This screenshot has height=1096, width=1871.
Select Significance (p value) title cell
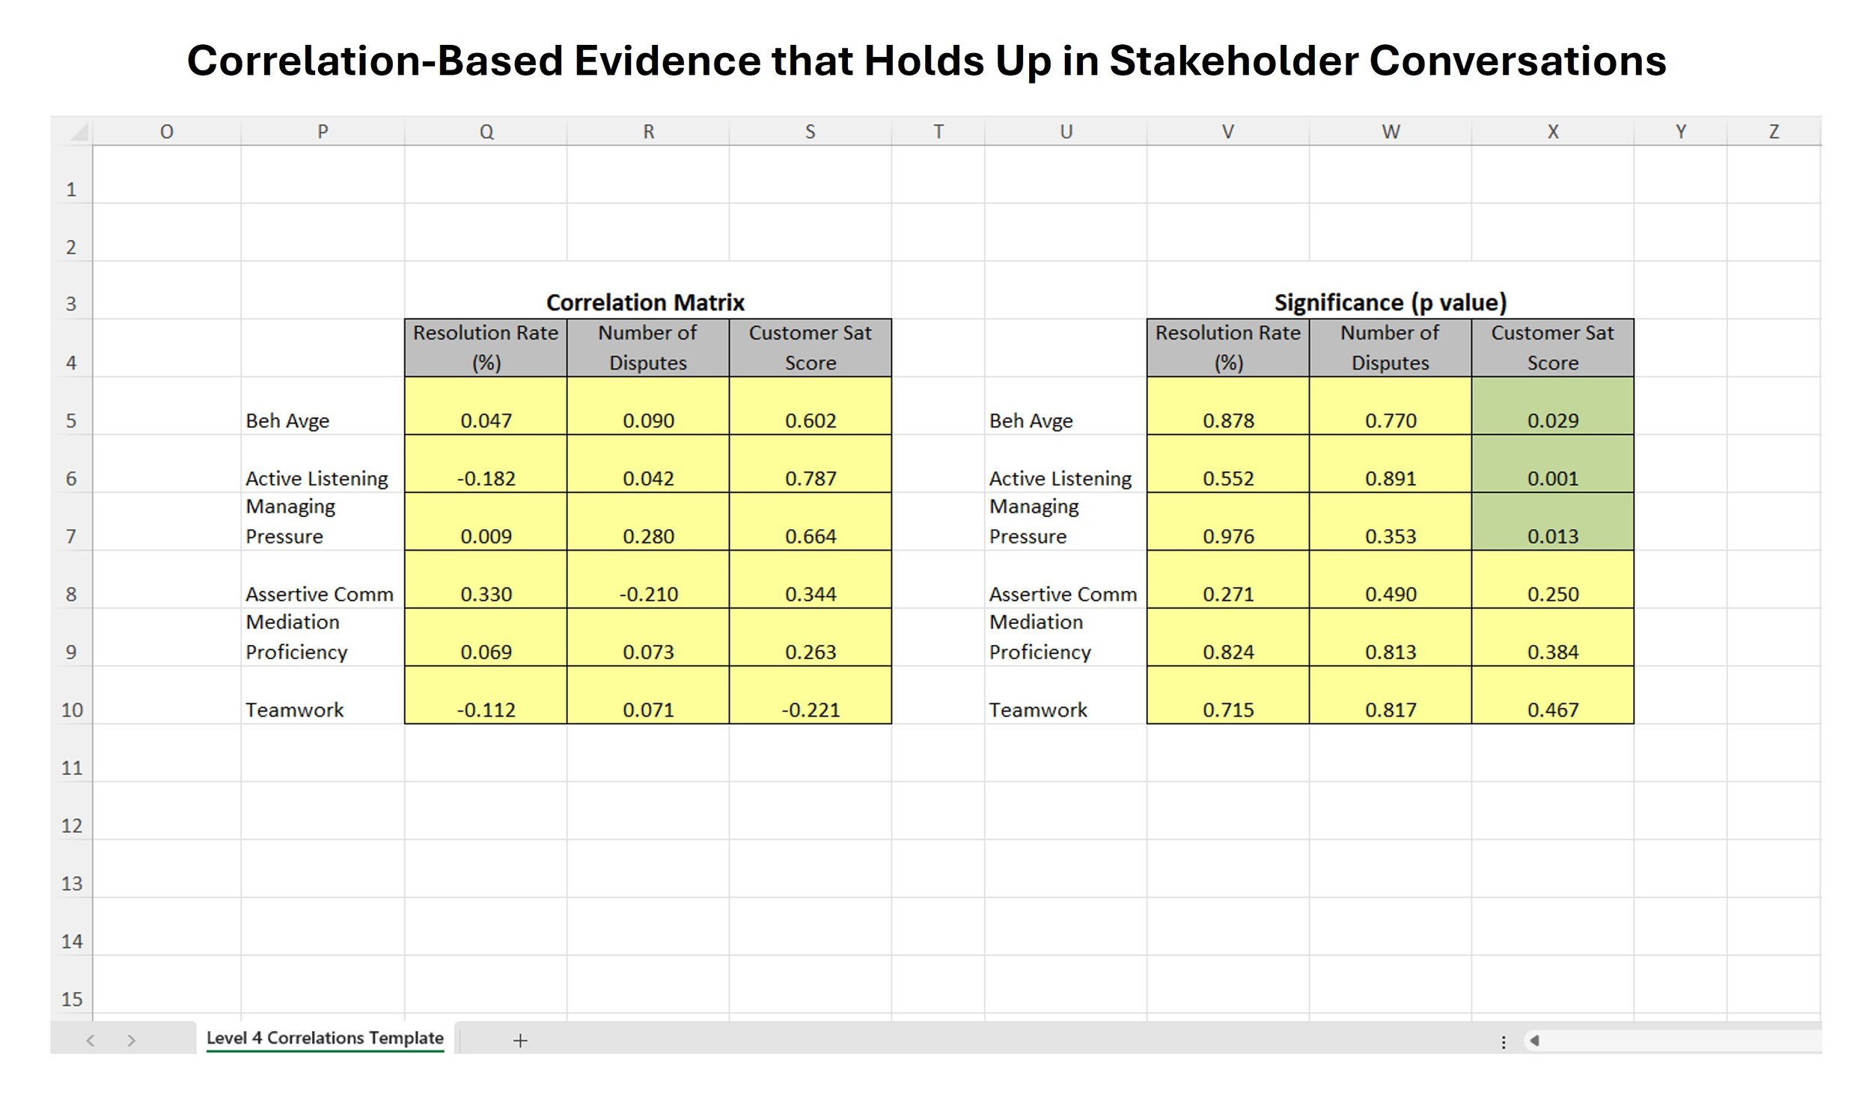click(x=1390, y=302)
